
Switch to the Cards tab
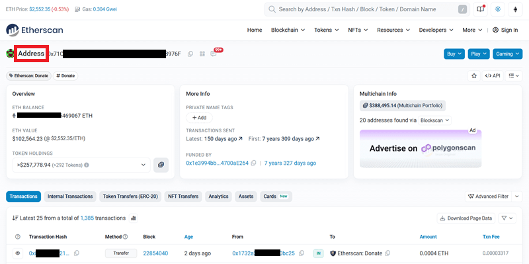coord(276,197)
